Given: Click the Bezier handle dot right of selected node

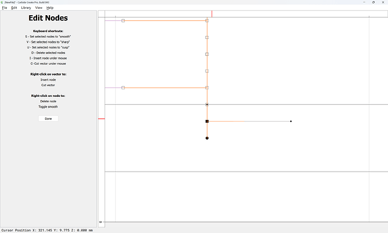Looking at the screenshot, I should coord(291,122).
